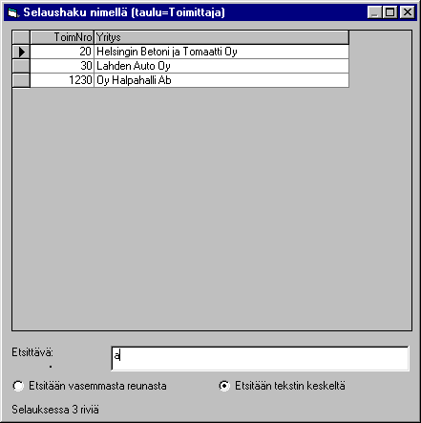Click ToimNro cell with value 20
The width and height of the screenshot is (421, 423).
(x=62, y=52)
